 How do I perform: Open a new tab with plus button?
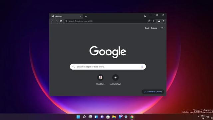coord(86,16)
